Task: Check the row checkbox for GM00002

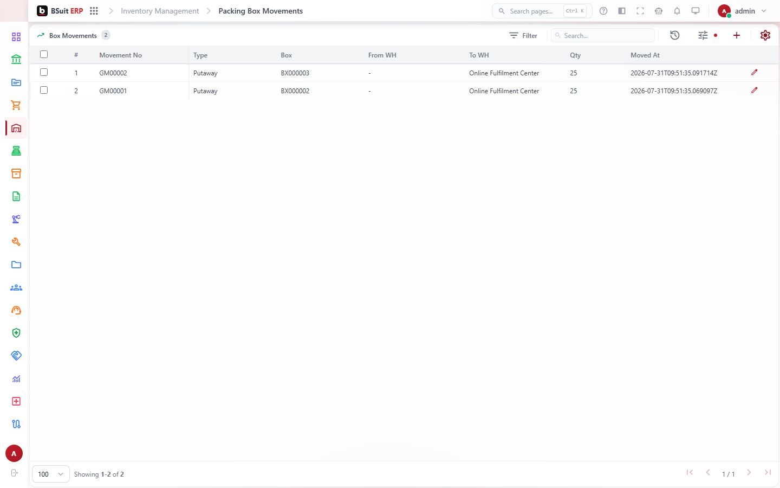Action: click(x=44, y=72)
